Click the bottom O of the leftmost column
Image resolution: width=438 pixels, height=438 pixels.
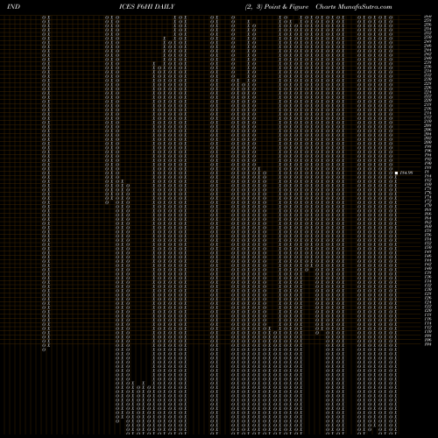pyautogui.click(x=44, y=350)
